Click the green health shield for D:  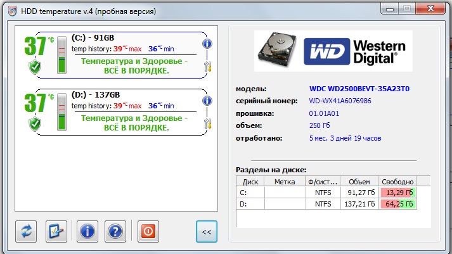35,124
